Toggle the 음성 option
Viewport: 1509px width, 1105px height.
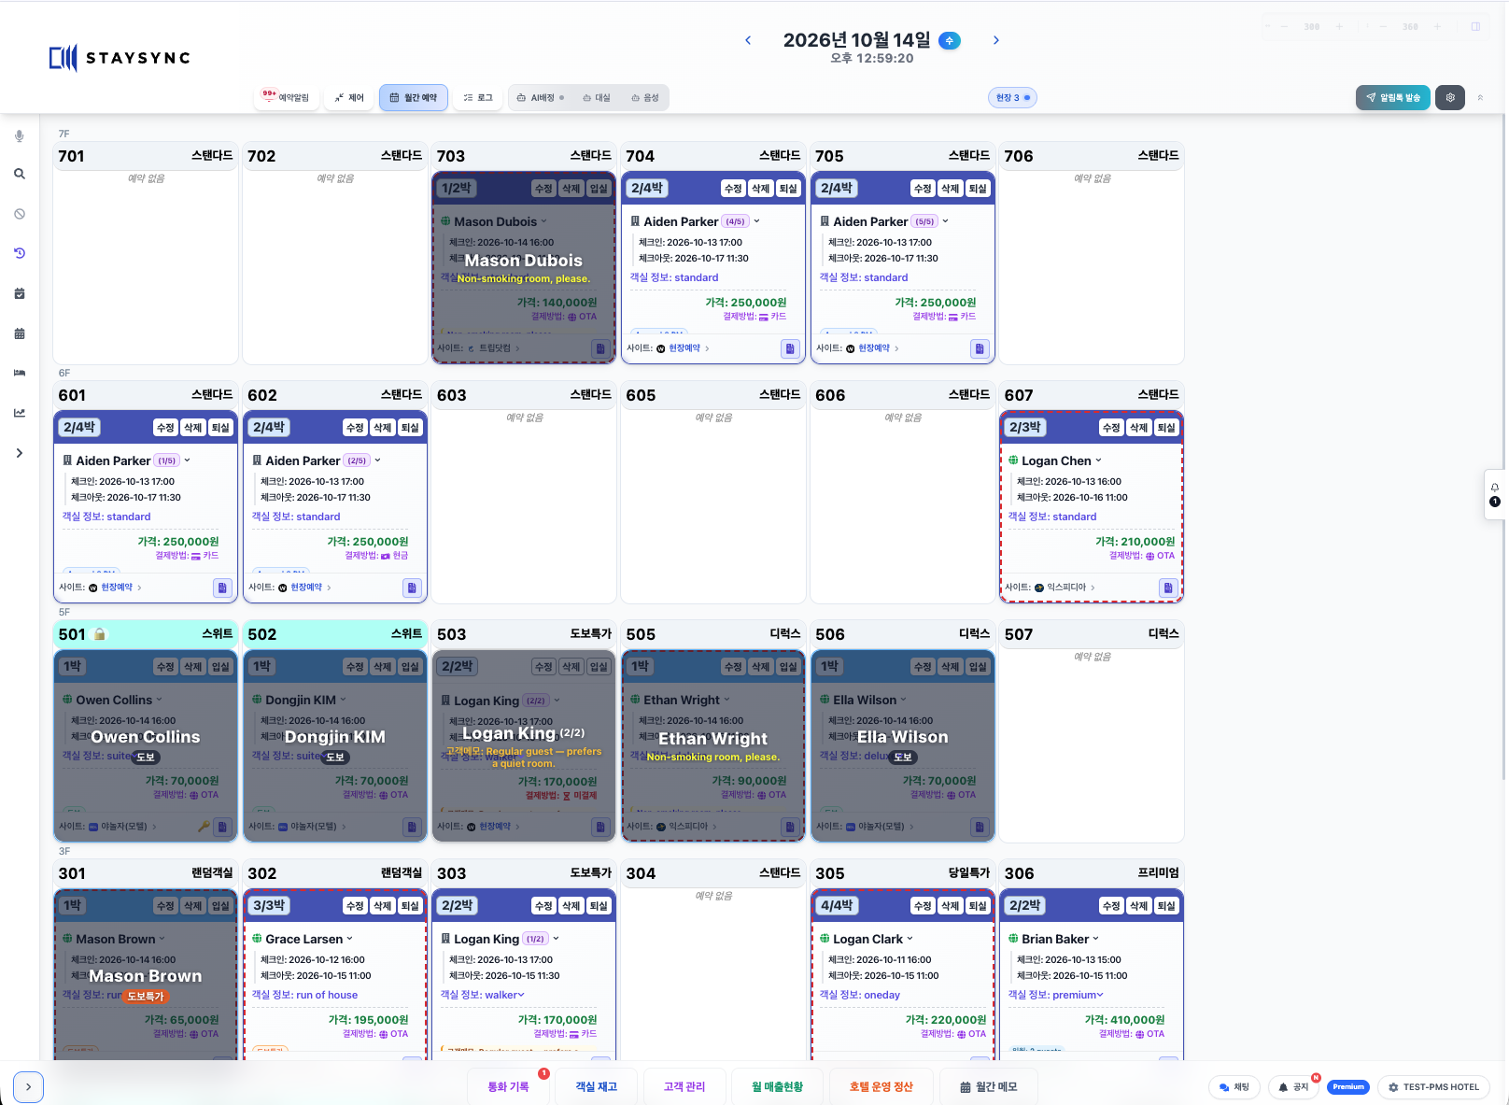645,97
